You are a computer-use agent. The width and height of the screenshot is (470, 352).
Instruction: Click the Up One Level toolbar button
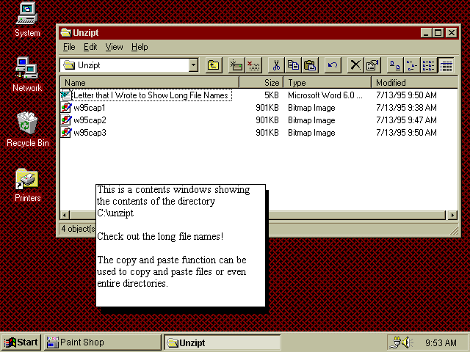(x=214, y=65)
